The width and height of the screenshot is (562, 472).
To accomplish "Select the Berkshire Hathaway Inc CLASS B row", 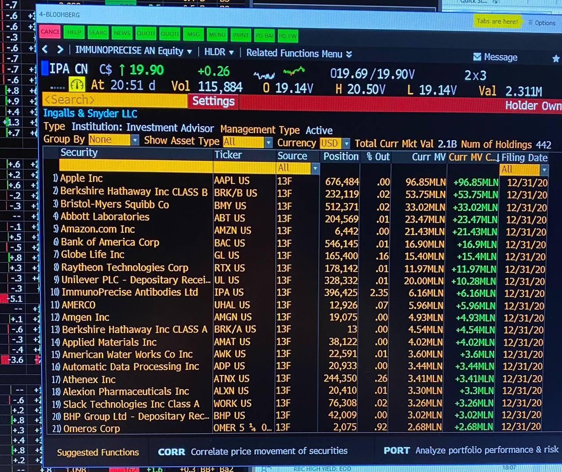I will tap(300, 193).
